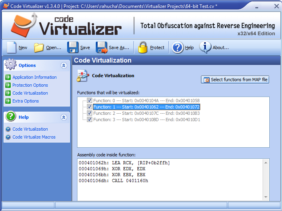Minimize the Code Virtualizer window
282x211 pixels.
(257, 7)
